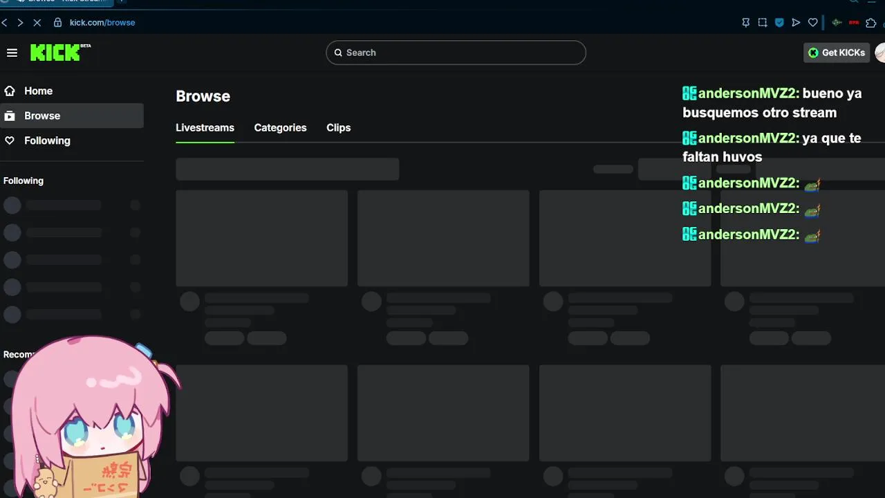885x498 pixels.
Task: Click the red extension icon
Action: [x=854, y=22]
